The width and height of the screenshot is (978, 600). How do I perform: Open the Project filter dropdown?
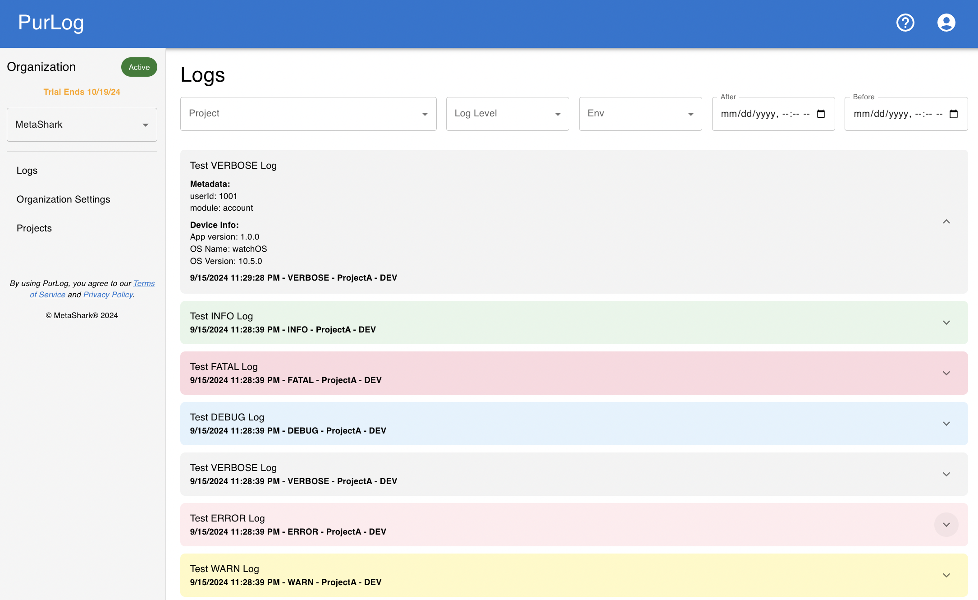tap(308, 114)
